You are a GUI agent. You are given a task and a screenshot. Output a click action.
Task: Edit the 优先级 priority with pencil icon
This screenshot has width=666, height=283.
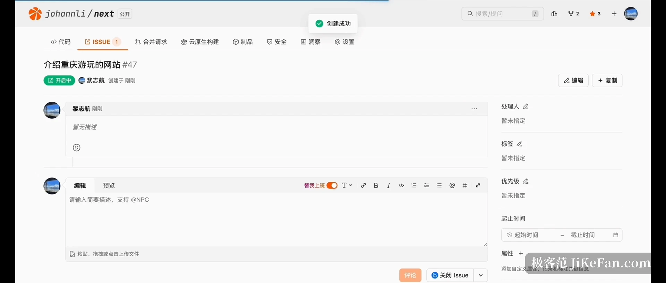coord(526,181)
